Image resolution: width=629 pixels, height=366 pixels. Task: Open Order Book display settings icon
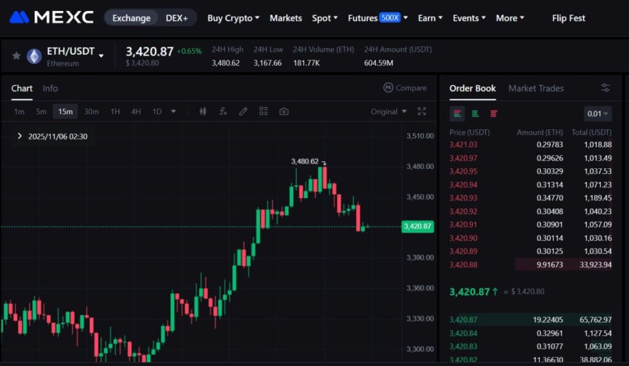(605, 88)
